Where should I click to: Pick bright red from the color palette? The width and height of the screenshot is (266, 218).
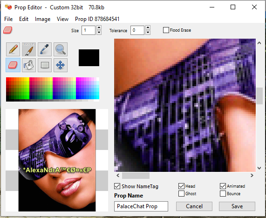click(x=7, y=79)
